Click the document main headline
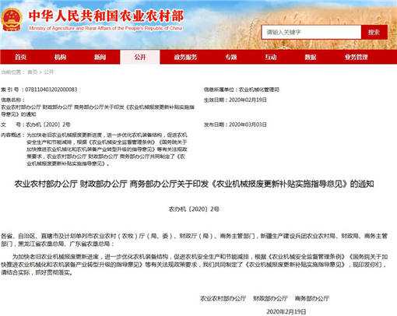 click(x=194, y=184)
